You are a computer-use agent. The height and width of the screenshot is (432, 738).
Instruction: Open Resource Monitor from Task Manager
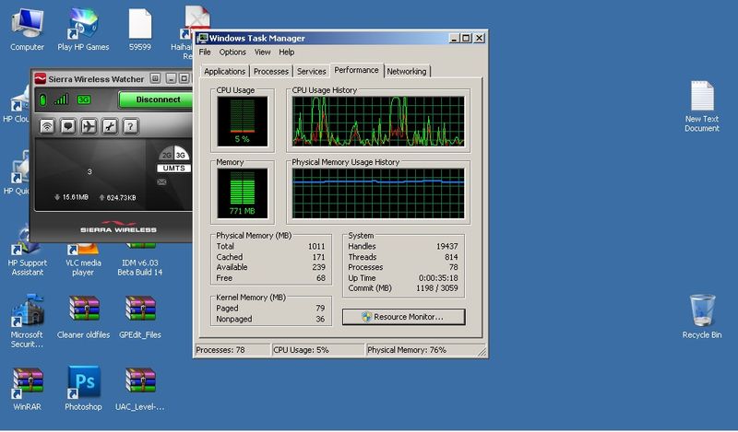point(403,317)
